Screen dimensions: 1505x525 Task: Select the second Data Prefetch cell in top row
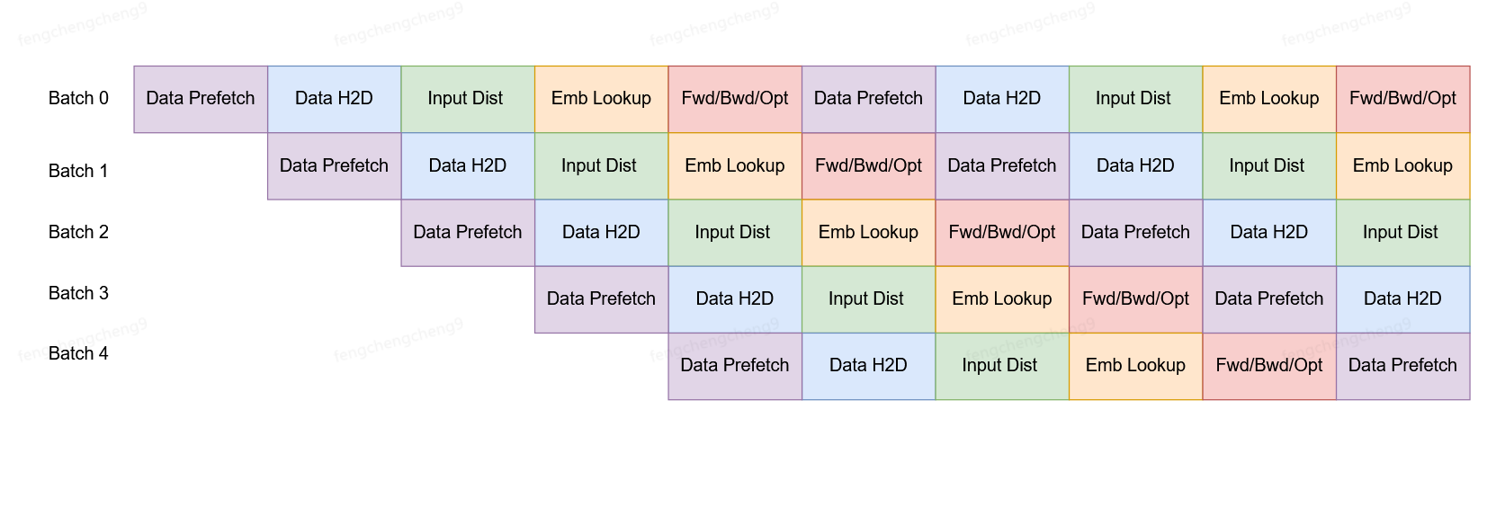[x=868, y=99]
